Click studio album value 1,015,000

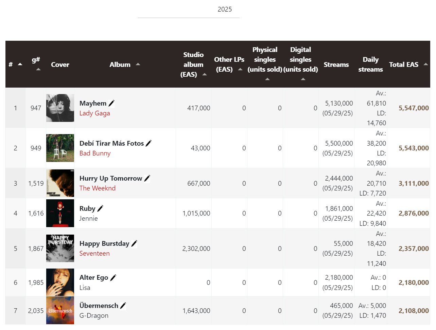[196, 213]
